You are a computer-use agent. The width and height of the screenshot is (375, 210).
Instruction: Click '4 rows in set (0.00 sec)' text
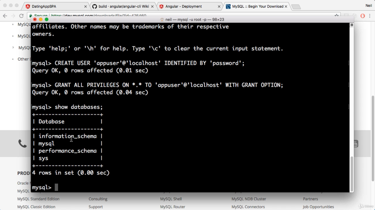71,173
